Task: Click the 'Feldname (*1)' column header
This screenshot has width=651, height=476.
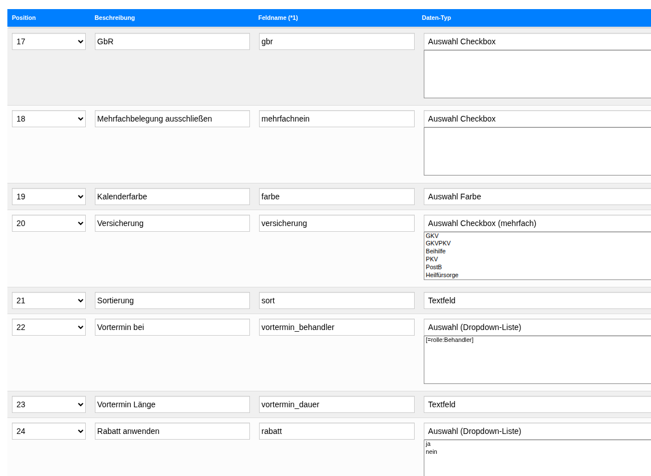Action: tap(278, 18)
